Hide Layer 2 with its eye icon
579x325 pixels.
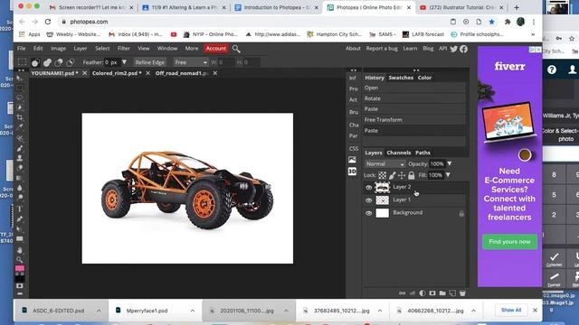(368, 188)
